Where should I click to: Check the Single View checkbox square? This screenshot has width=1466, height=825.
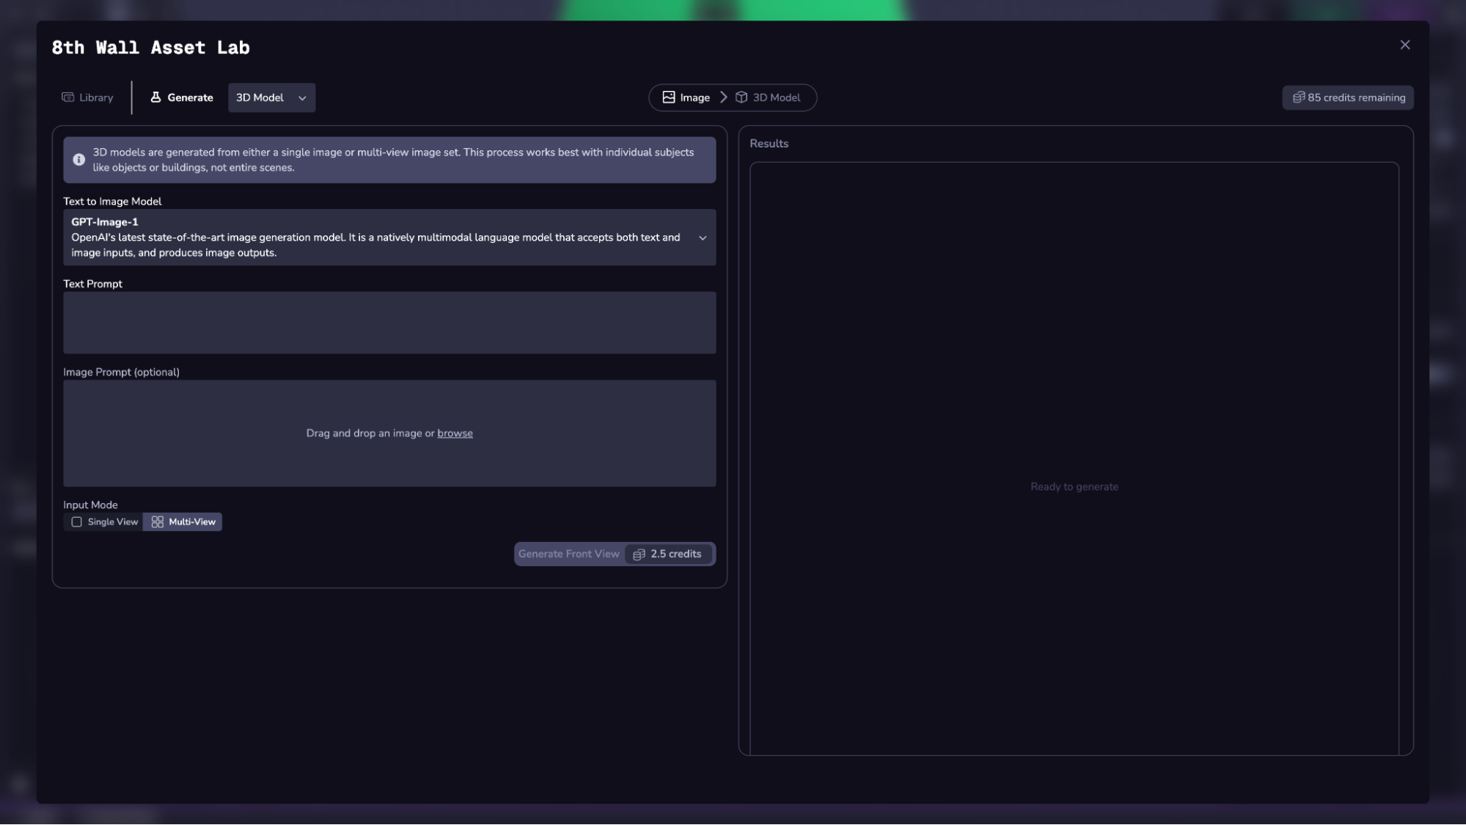click(76, 522)
